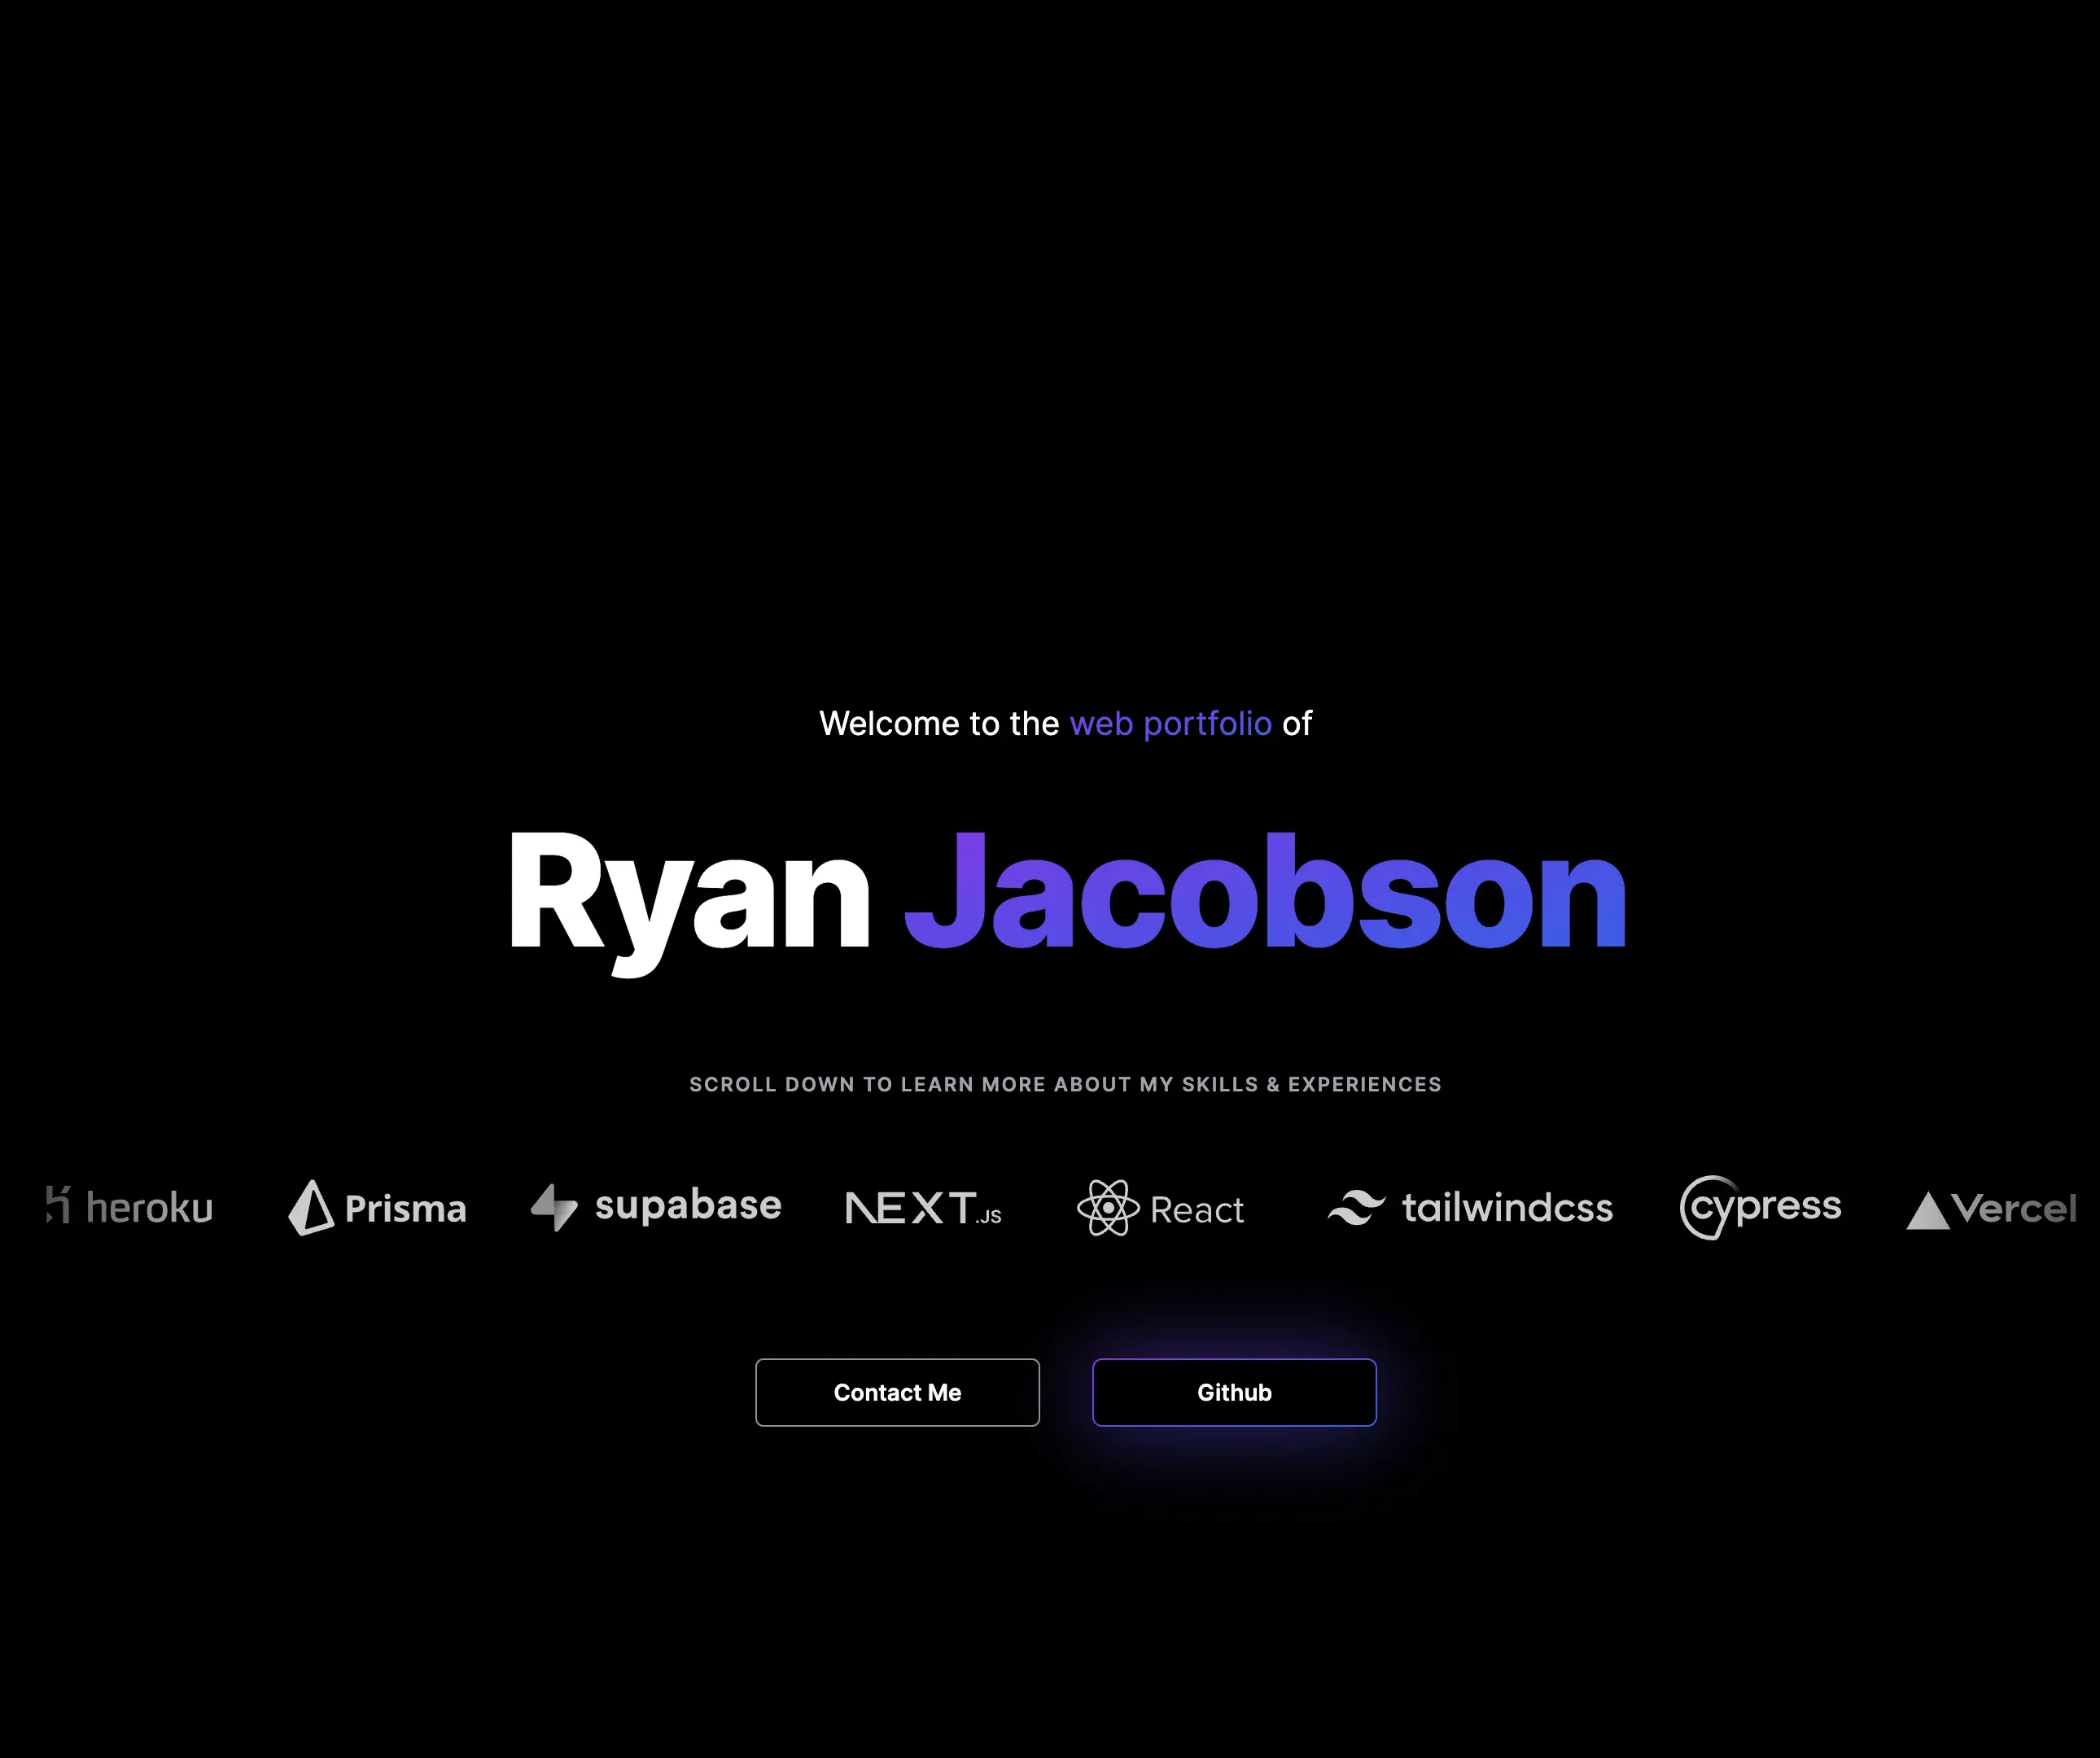Toggle the Github button highlight
The width and height of the screenshot is (2100, 1758).
click(1235, 1392)
